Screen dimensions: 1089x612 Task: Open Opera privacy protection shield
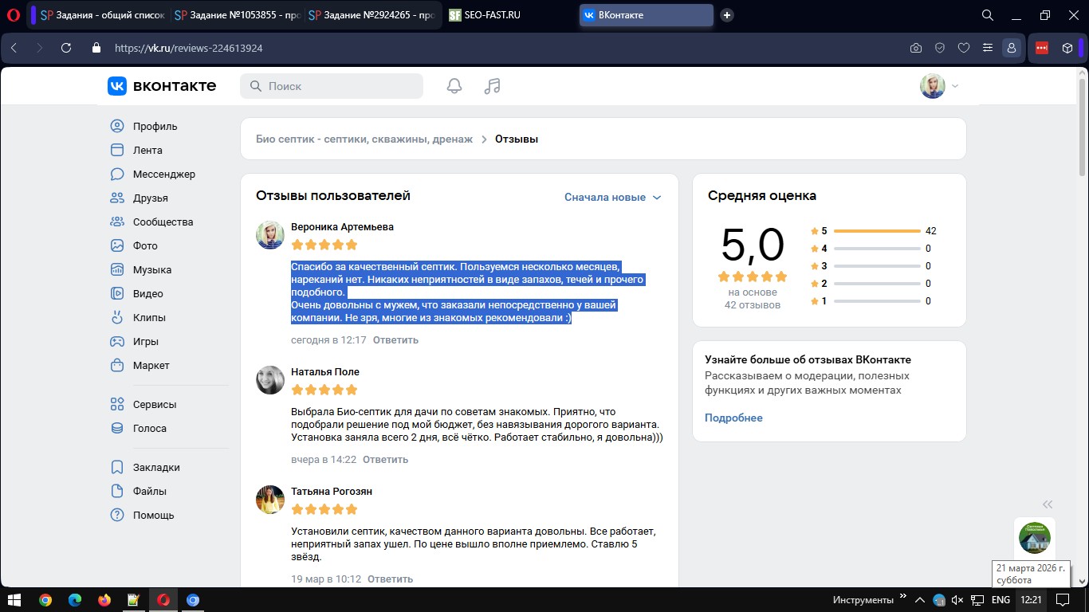click(x=940, y=48)
